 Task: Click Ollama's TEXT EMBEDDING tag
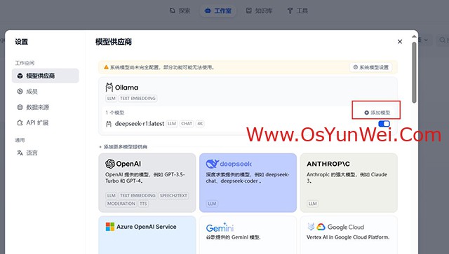(x=138, y=99)
